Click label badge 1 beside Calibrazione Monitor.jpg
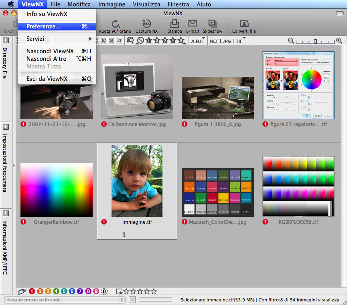 coord(104,124)
